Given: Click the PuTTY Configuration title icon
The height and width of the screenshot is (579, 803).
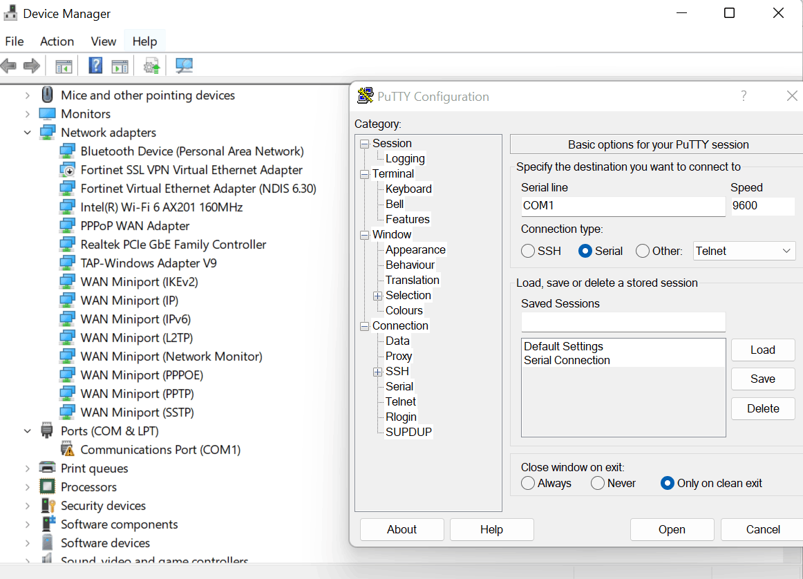Looking at the screenshot, I should [x=365, y=96].
